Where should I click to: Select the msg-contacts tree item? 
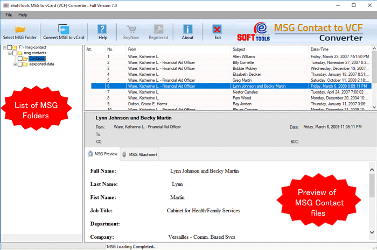pos(35,53)
